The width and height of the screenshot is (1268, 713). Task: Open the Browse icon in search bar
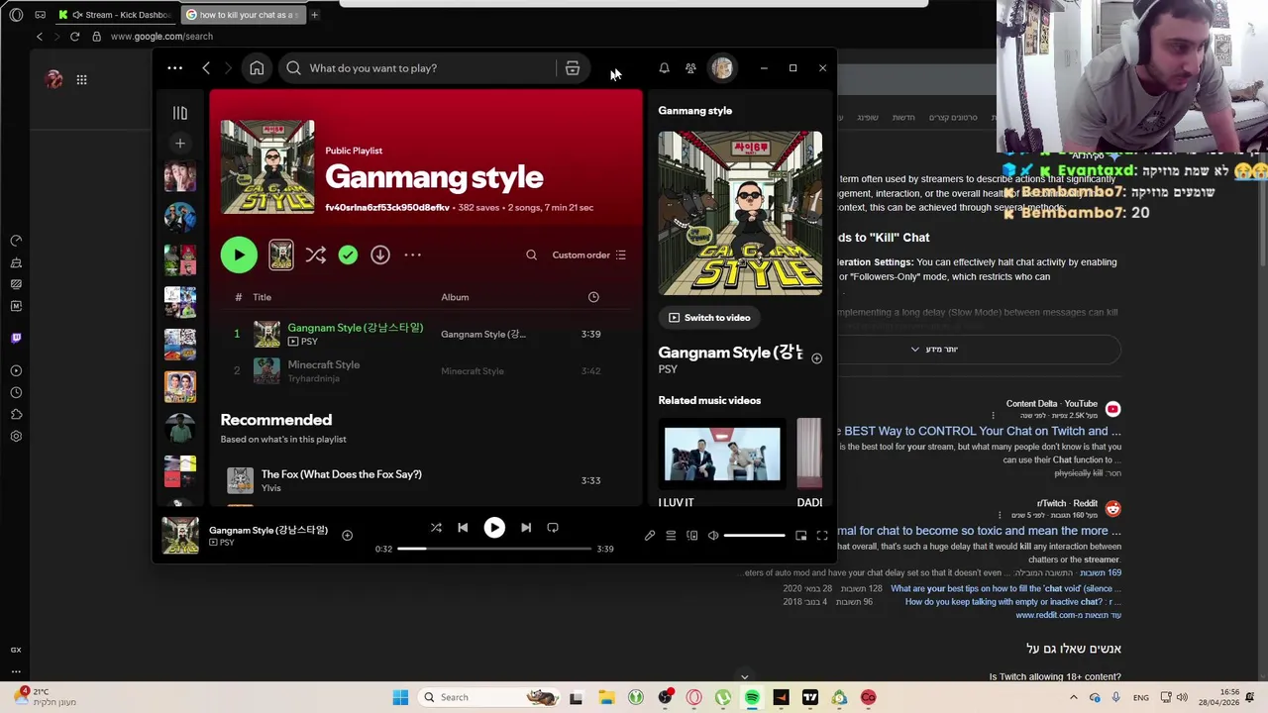(x=573, y=68)
